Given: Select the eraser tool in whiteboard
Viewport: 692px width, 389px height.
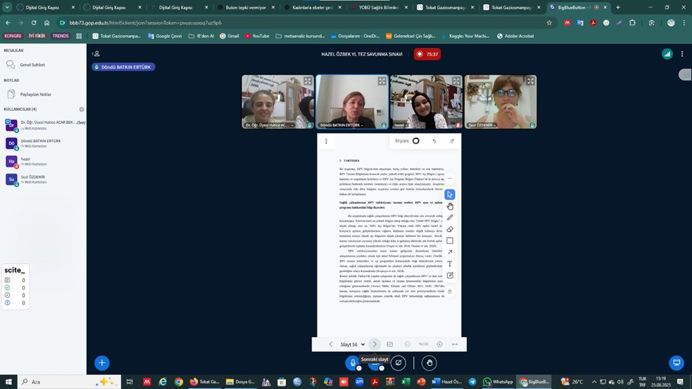Looking at the screenshot, I should click(450, 229).
